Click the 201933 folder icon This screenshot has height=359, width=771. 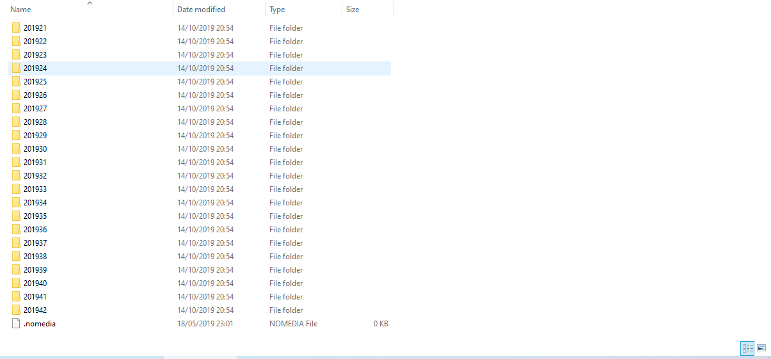tap(16, 189)
